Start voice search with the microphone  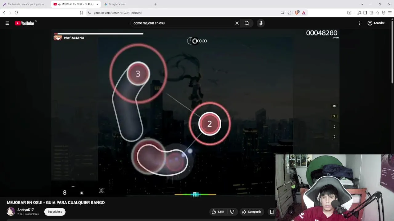click(261, 23)
